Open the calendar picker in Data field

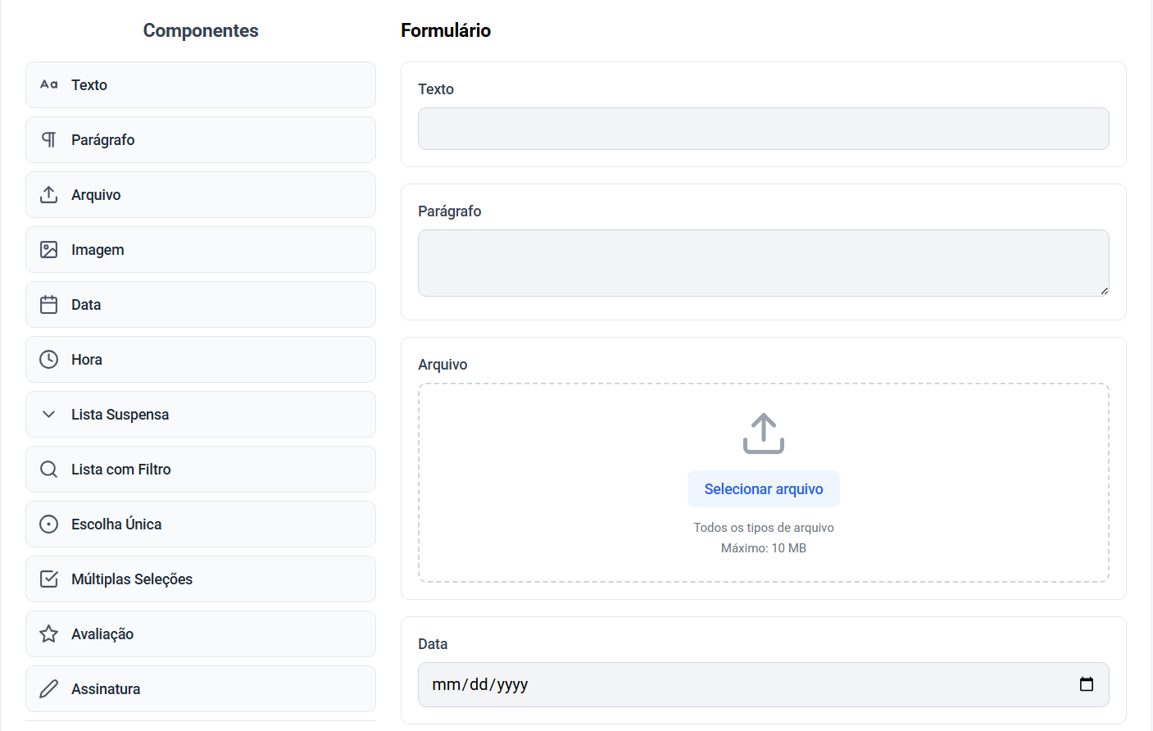pos(1087,684)
